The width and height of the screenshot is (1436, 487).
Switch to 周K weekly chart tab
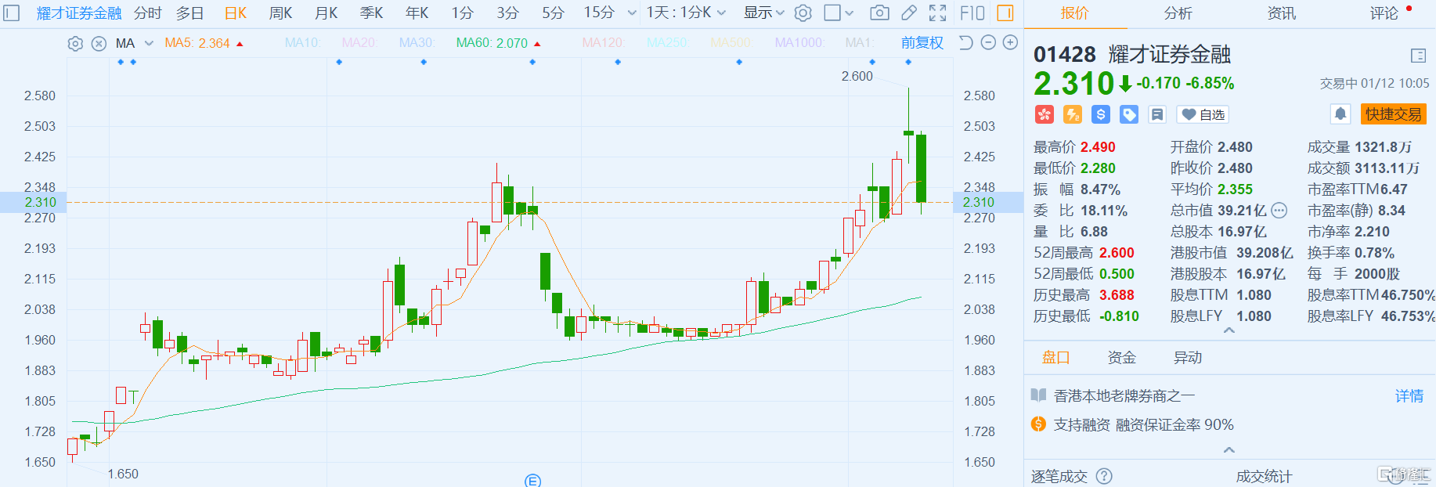[280, 13]
